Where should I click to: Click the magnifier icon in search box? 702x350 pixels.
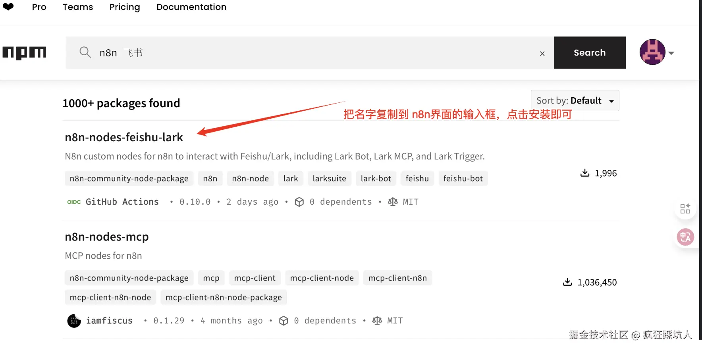point(85,52)
